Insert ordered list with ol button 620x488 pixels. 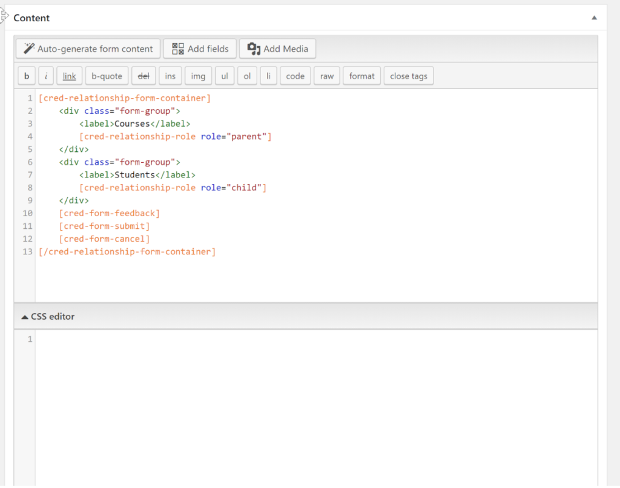click(x=247, y=76)
